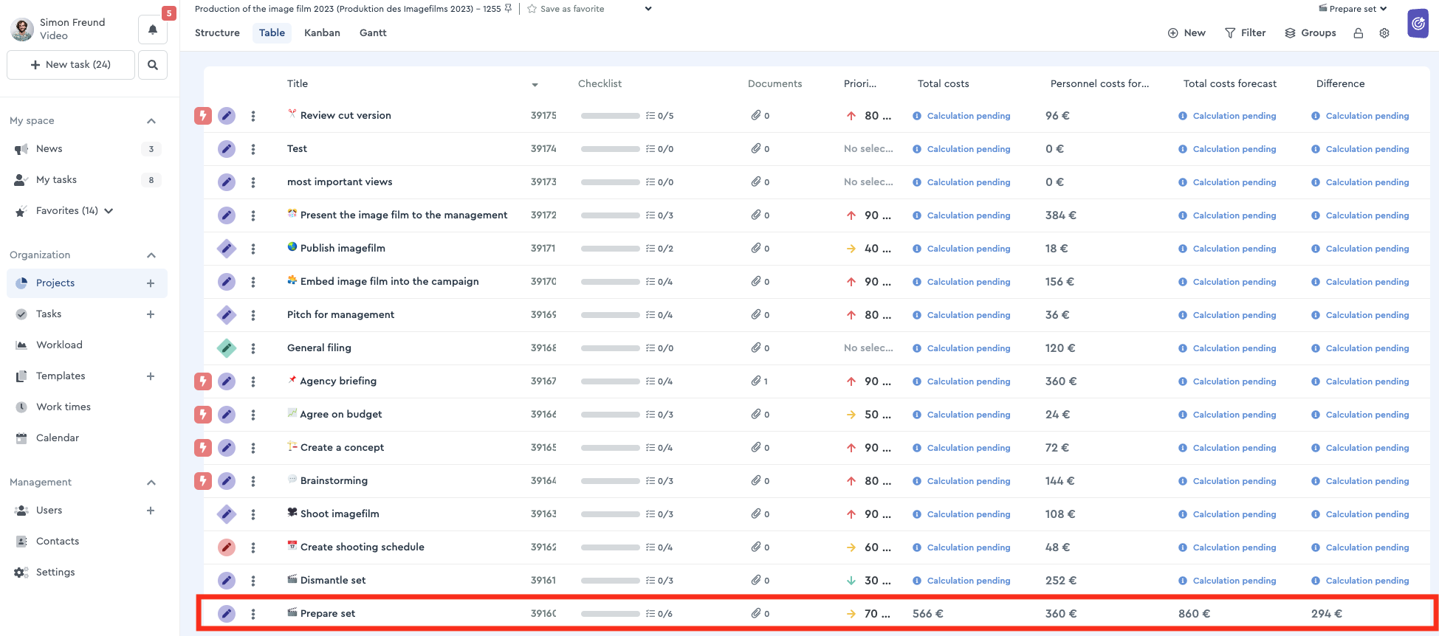The image size is (1439, 636).
Task: Click checklist progress bar for Review cut version
Action: [610, 116]
